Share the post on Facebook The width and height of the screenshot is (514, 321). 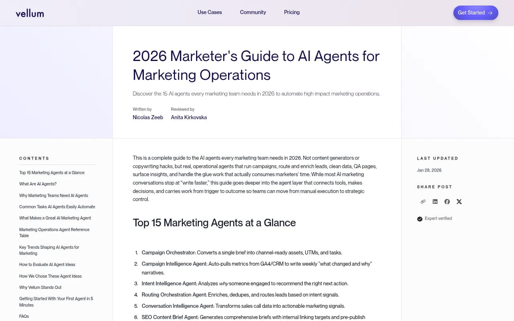pos(447,201)
